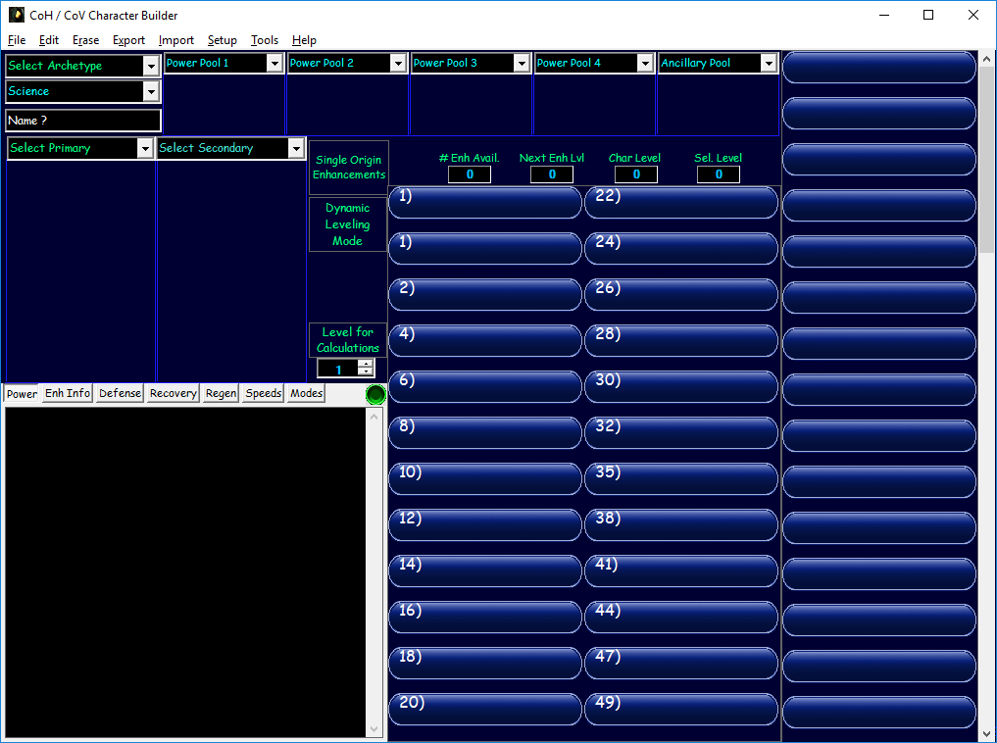Open the Erase menu
This screenshot has width=997, height=743.
click(x=86, y=40)
